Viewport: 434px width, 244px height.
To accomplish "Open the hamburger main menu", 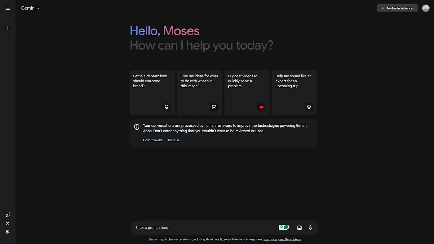I will (x=8, y=8).
